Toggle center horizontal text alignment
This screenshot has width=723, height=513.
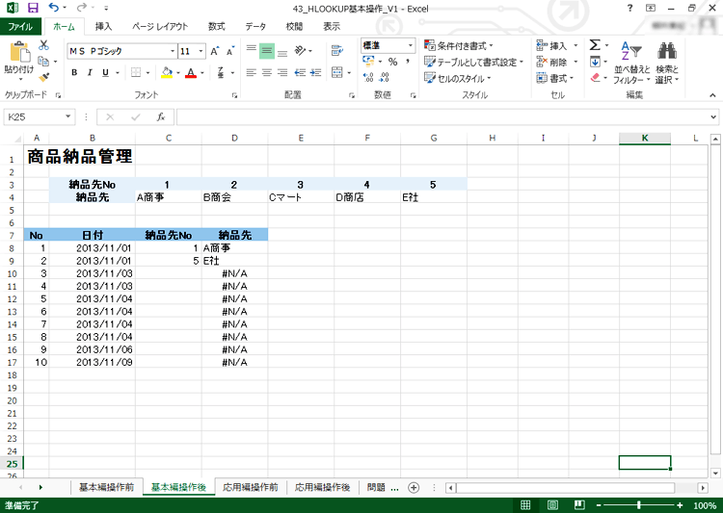267,72
